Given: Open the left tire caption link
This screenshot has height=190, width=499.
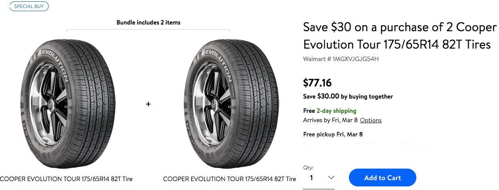Looking at the screenshot, I should pyautogui.click(x=66, y=179).
